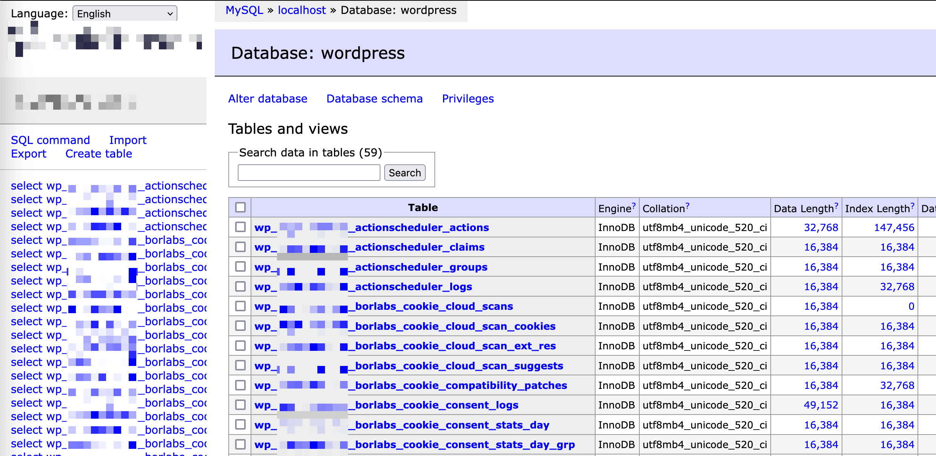The width and height of the screenshot is (936, 456).
Task: Open the borlabs_cookie_cloud_scan_ext_res table link
Action: (x=405, y=346)
